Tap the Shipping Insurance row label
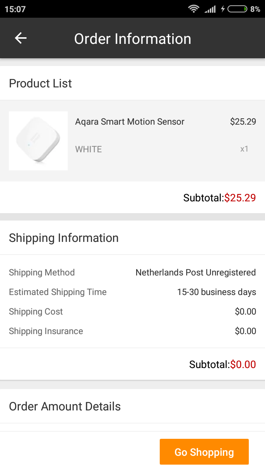The width and height of the screenshot is (265, 472). click(x=46, y=331)
